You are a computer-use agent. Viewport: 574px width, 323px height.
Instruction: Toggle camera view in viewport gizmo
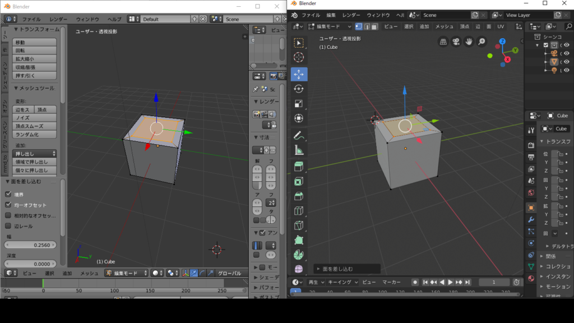pyautogui.click(x=456, y=41)
